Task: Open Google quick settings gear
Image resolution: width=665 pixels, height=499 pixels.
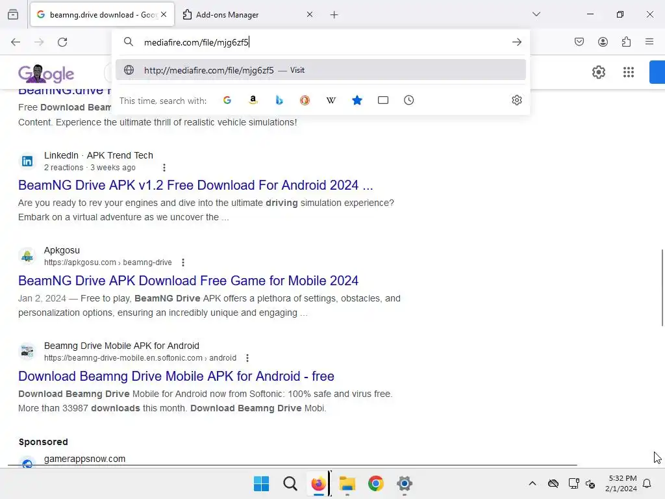Action: [598, 72]
